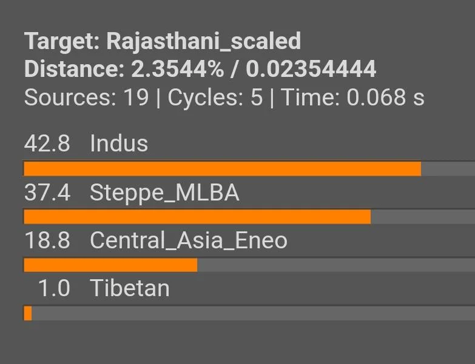The width and height of the screenshot is (475, 364).
Task: Click the gray part of Steppe_MLBA bar
Action: point(423,217)
